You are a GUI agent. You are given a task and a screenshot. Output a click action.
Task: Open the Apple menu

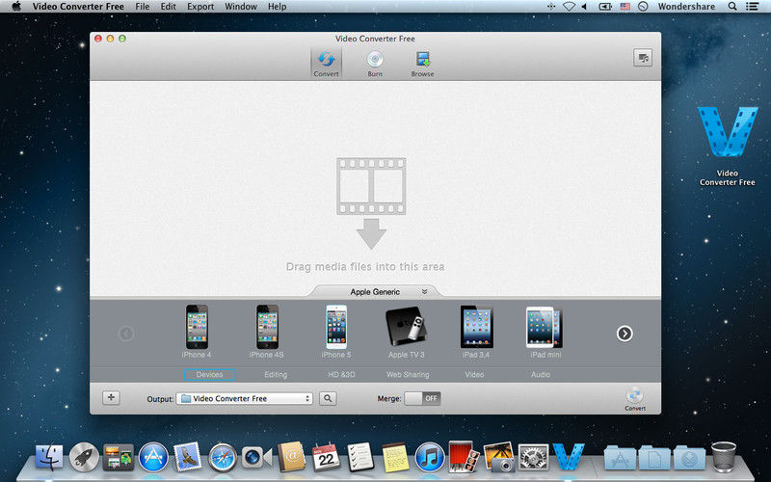[x=16, y=7]
